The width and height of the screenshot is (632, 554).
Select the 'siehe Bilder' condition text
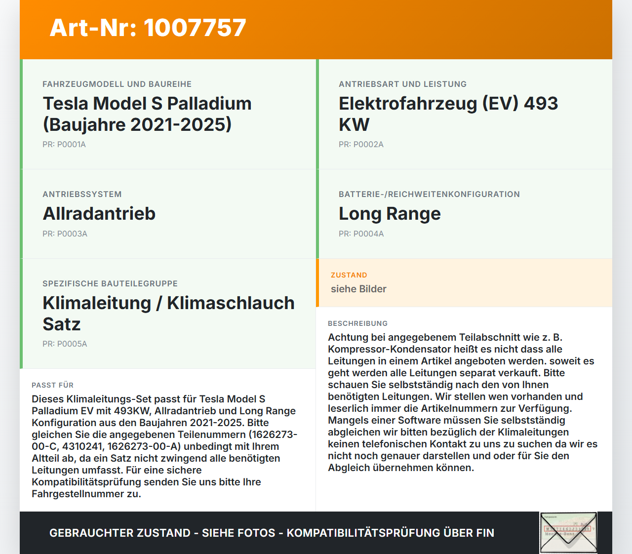[x=358, y=289]
